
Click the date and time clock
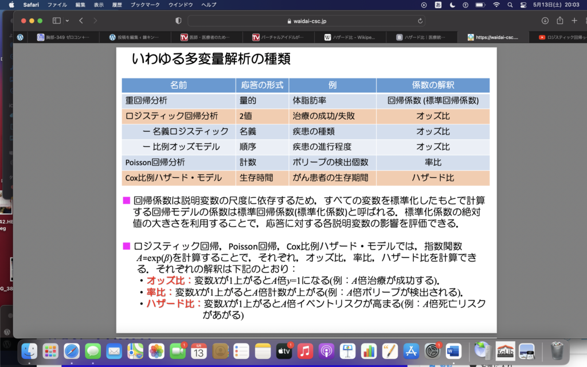tap(557, 5)
